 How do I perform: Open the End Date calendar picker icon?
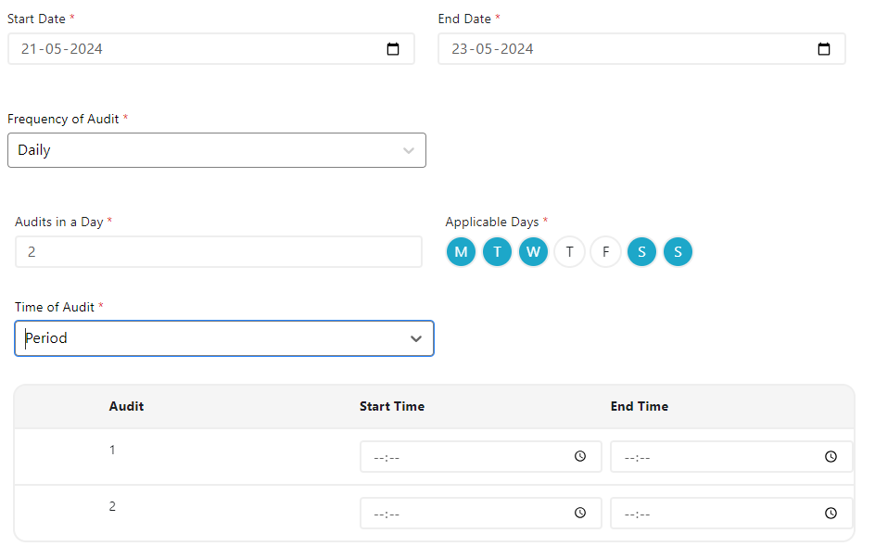tap(824, 49)
